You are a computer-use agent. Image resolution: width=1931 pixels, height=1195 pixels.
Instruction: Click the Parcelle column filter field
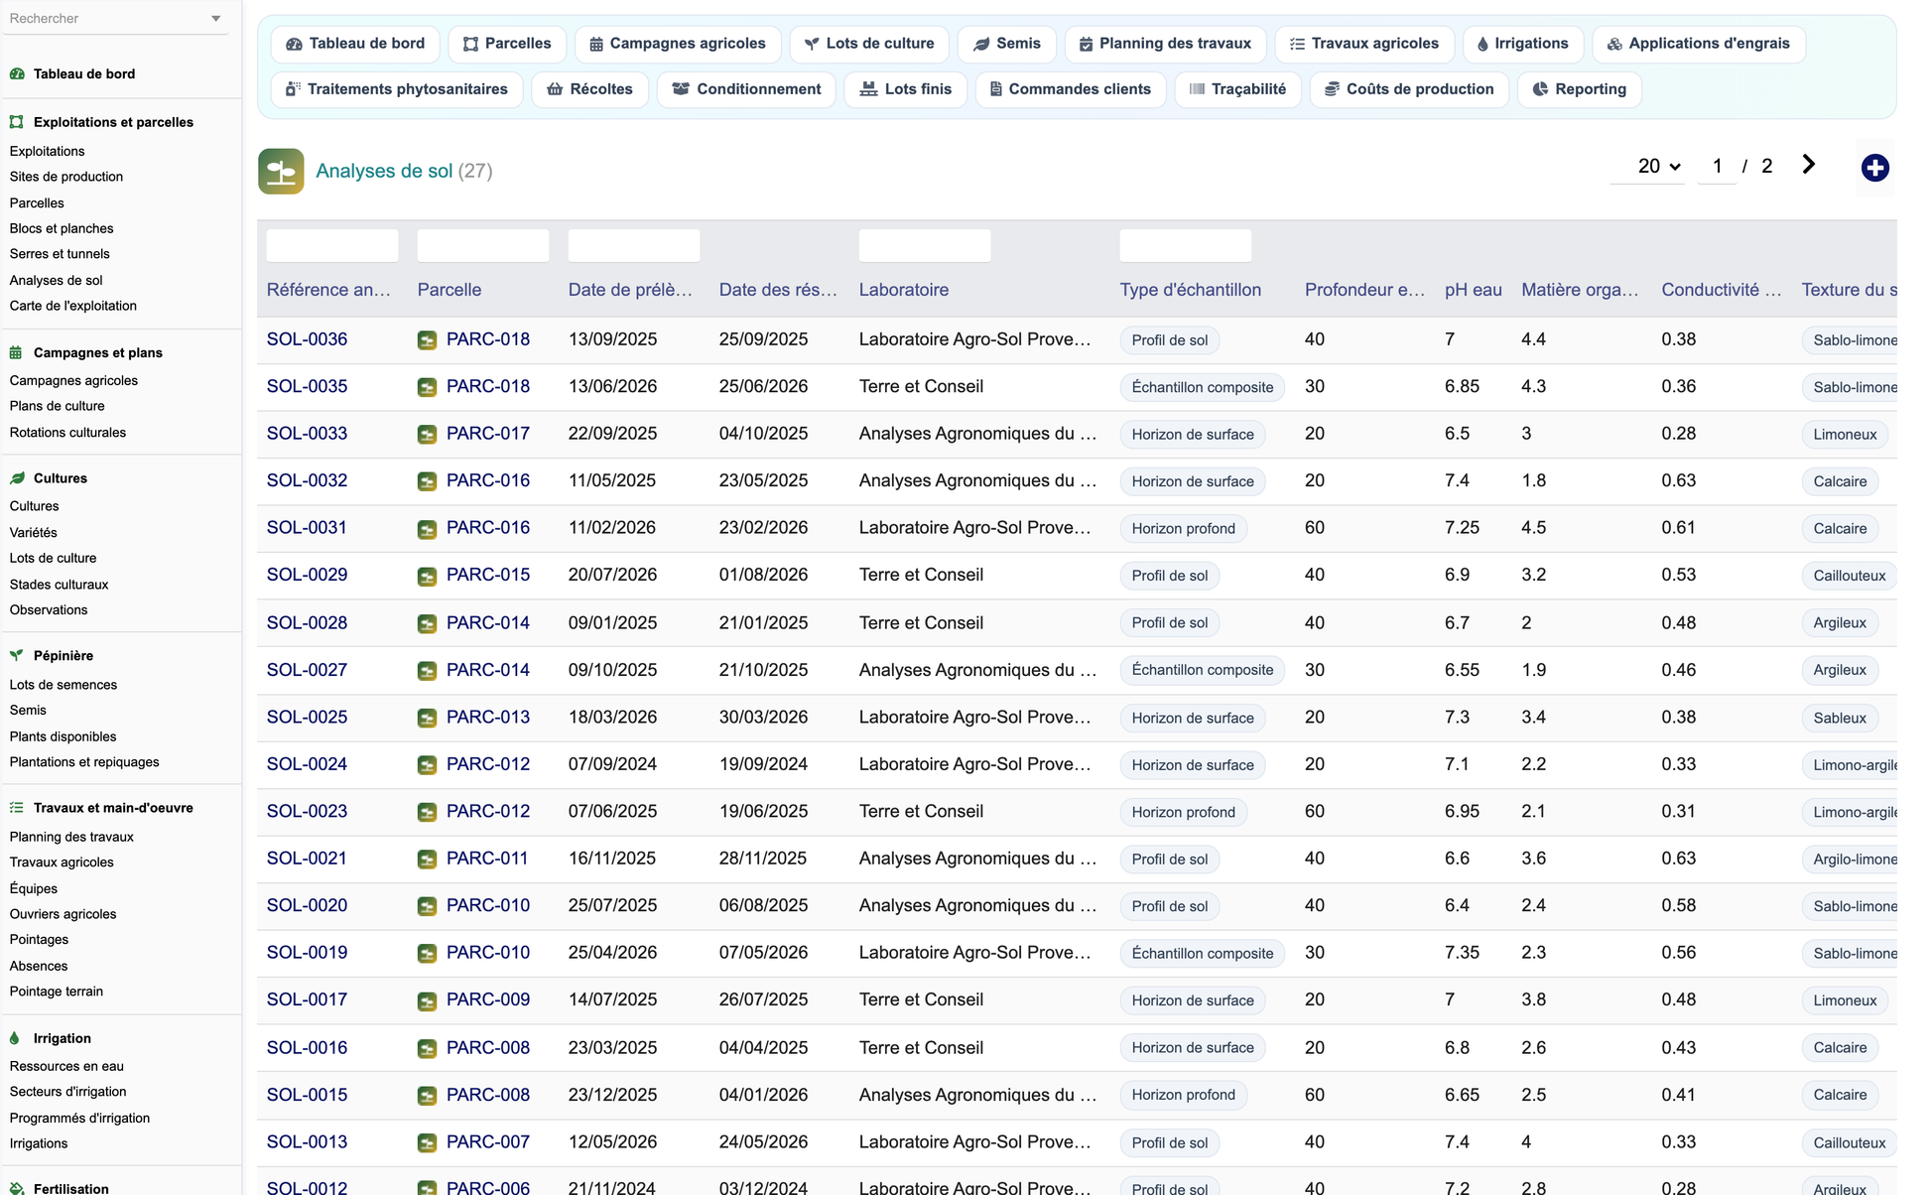click(x=483, y=245)
